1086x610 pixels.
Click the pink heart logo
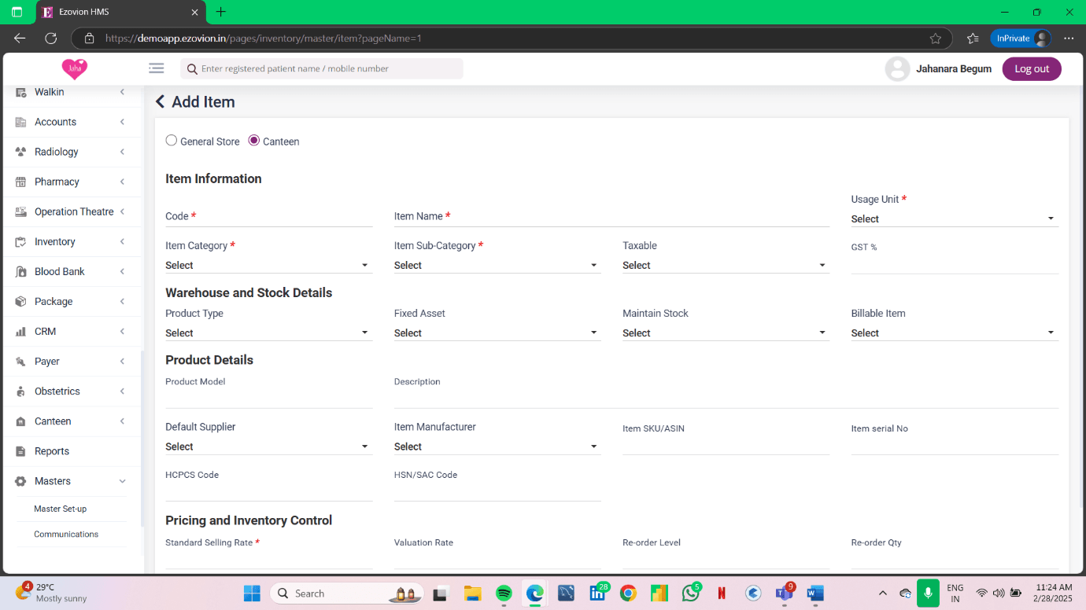tap(75, 69)
